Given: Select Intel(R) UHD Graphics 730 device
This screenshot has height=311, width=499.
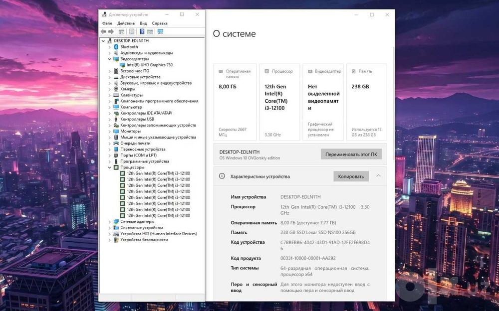Looking at the screenshot, I should pos(150,65).
